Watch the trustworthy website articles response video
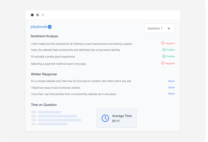The image size is (208, 142). point(171,94)
